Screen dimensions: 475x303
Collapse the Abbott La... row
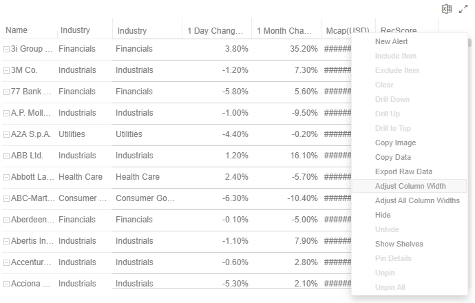6,178
